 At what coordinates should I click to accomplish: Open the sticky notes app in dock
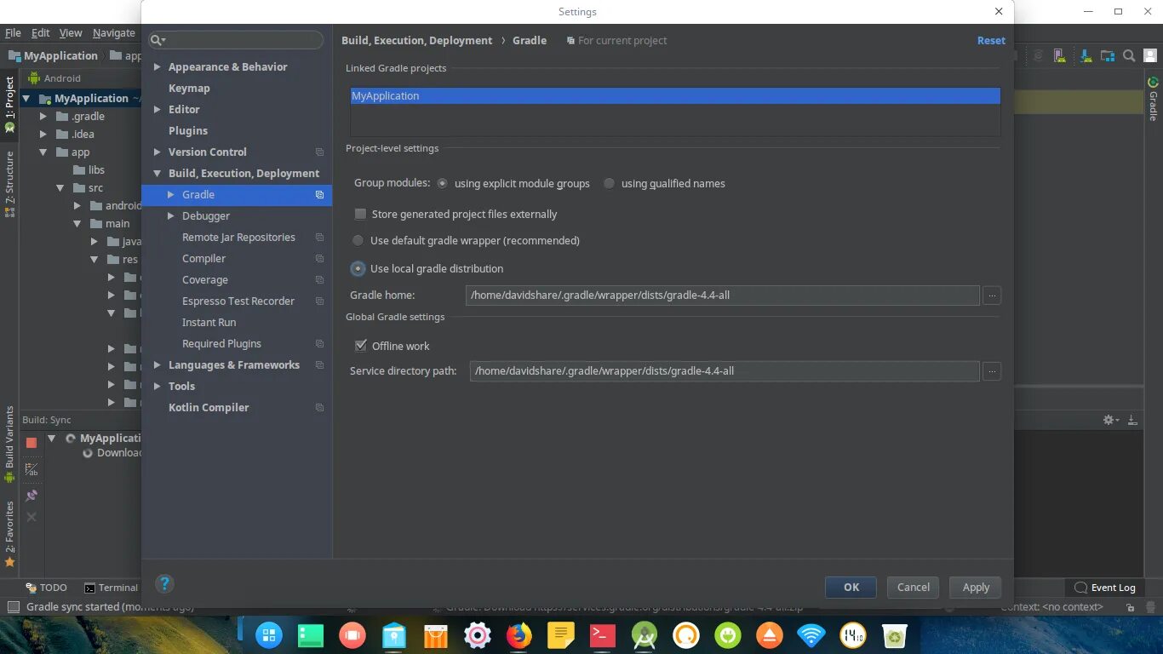[x=560, y=635]
